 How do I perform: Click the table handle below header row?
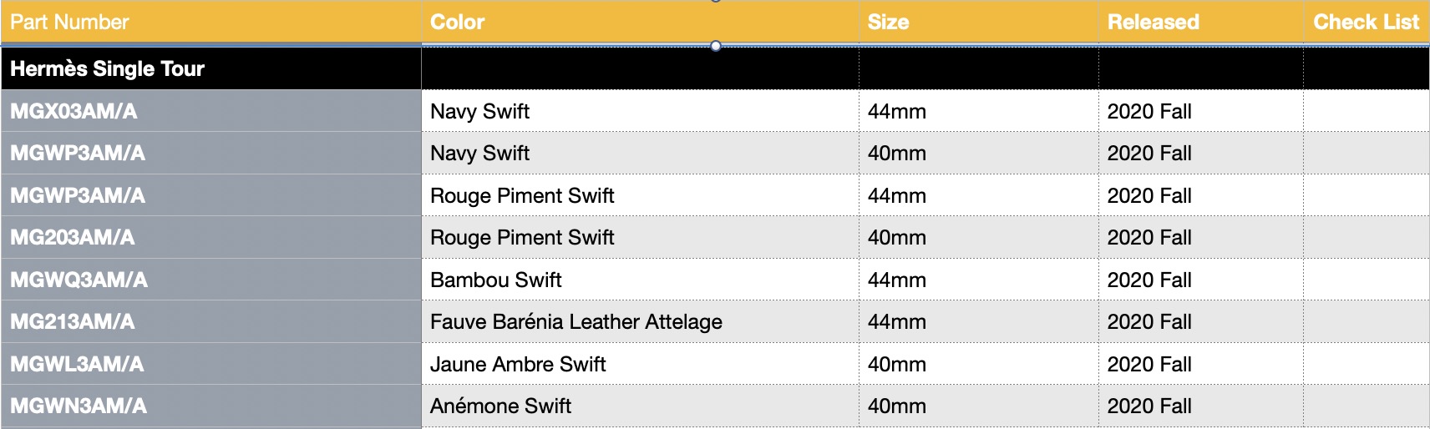[716, 46]
